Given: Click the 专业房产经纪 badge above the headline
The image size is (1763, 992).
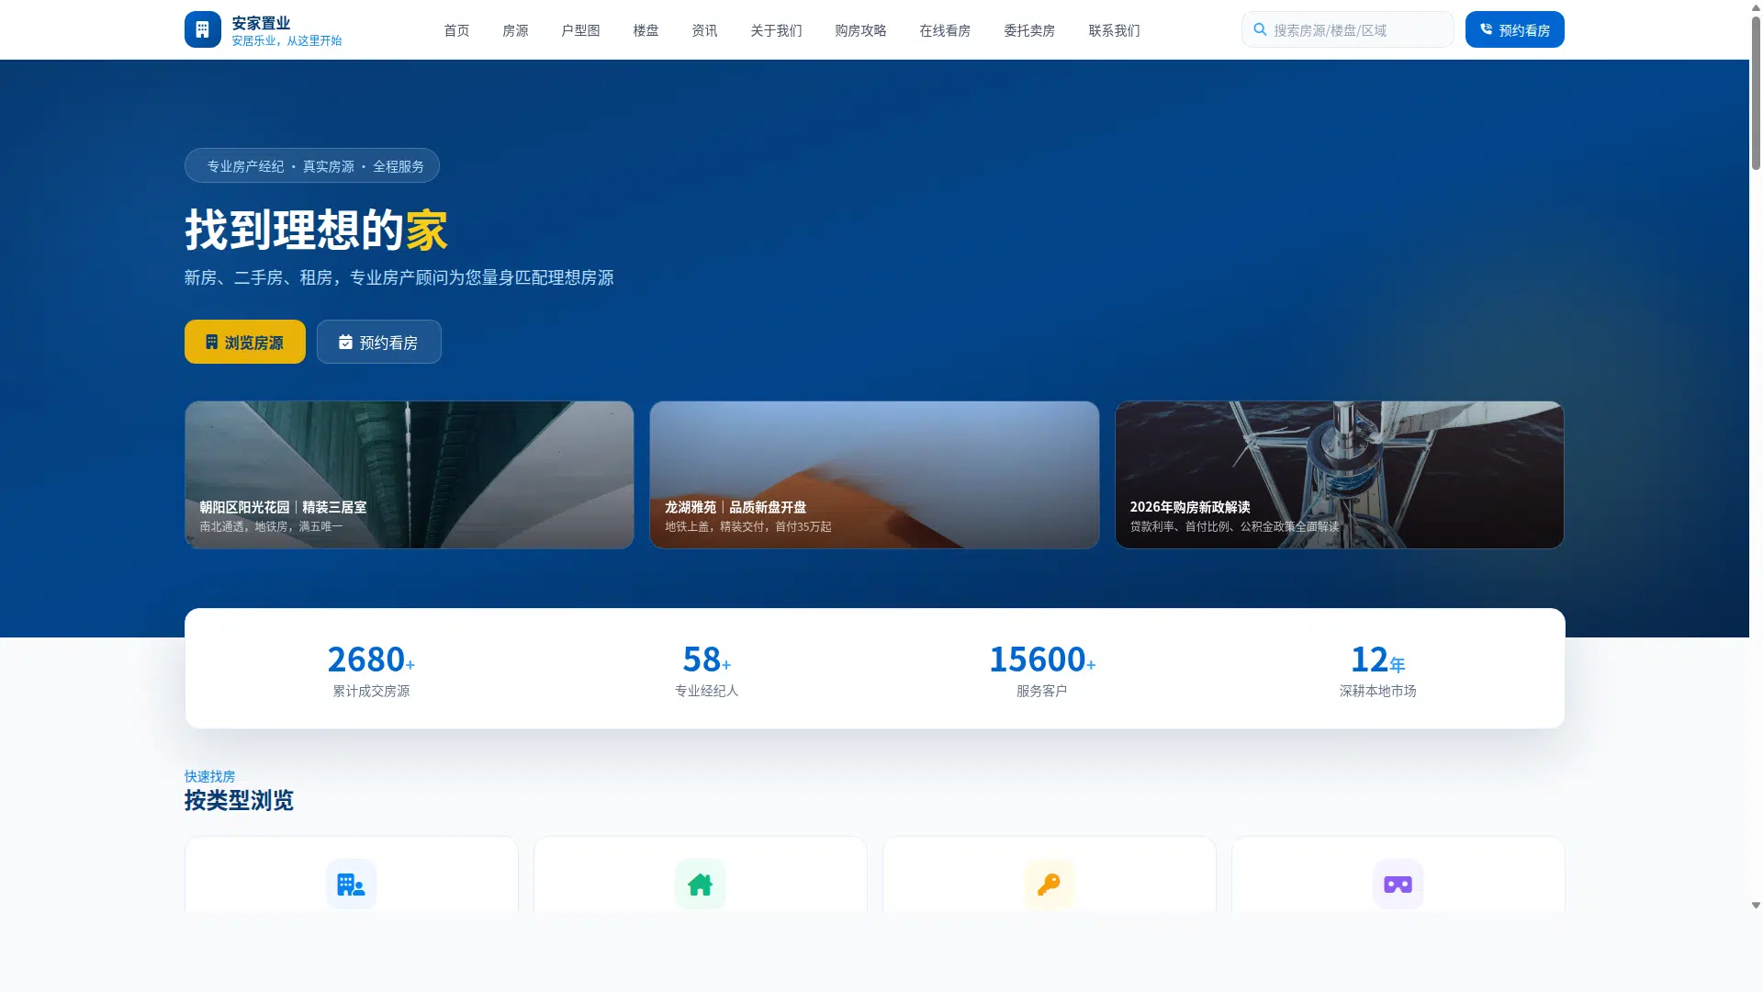Looking at the screenshot, I should [x=311, y=165].
